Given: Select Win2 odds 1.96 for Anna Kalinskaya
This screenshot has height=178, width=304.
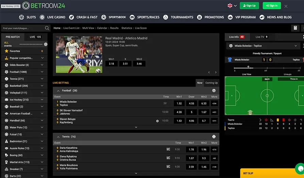Looking at the screenshot, I should tap(204, 149).
